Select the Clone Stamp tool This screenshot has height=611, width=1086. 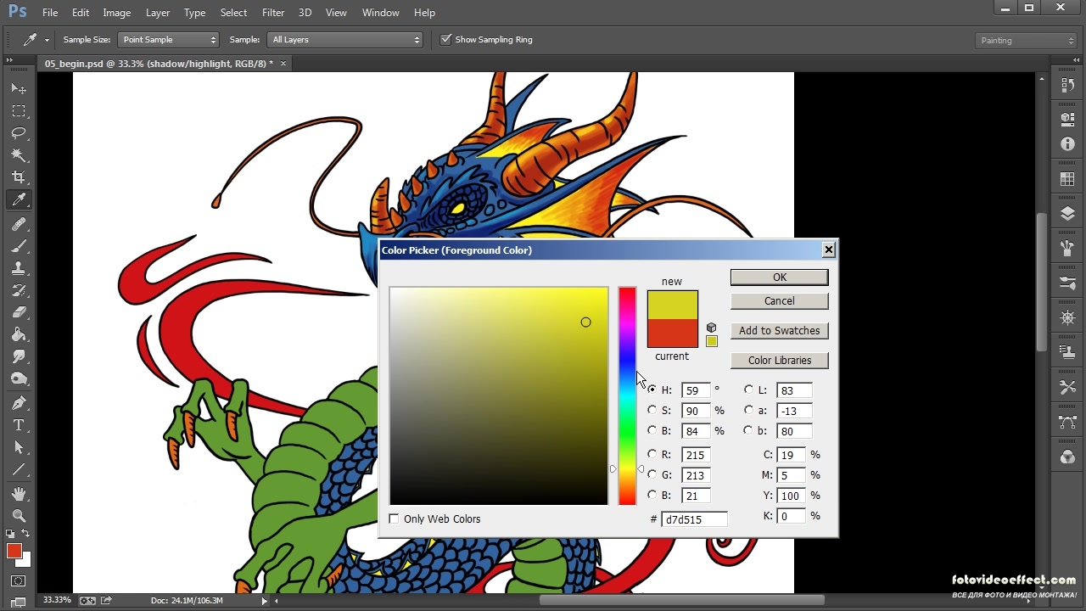[x=19, y=268]
